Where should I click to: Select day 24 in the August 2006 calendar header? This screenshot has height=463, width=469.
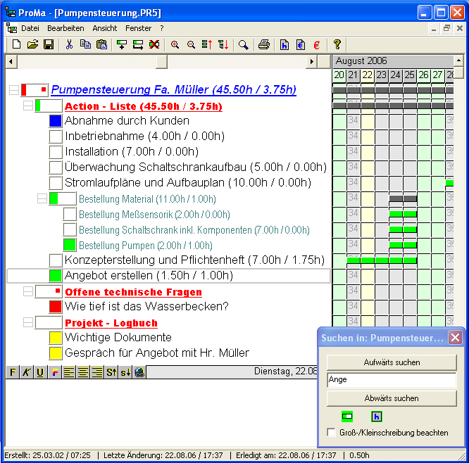pyautogui.click(x=396, y=75)
